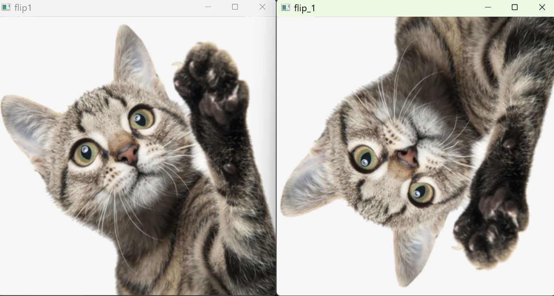Click the flip_1 window app icon
This screenshot has width=554, height=296.
pos(286,7)
